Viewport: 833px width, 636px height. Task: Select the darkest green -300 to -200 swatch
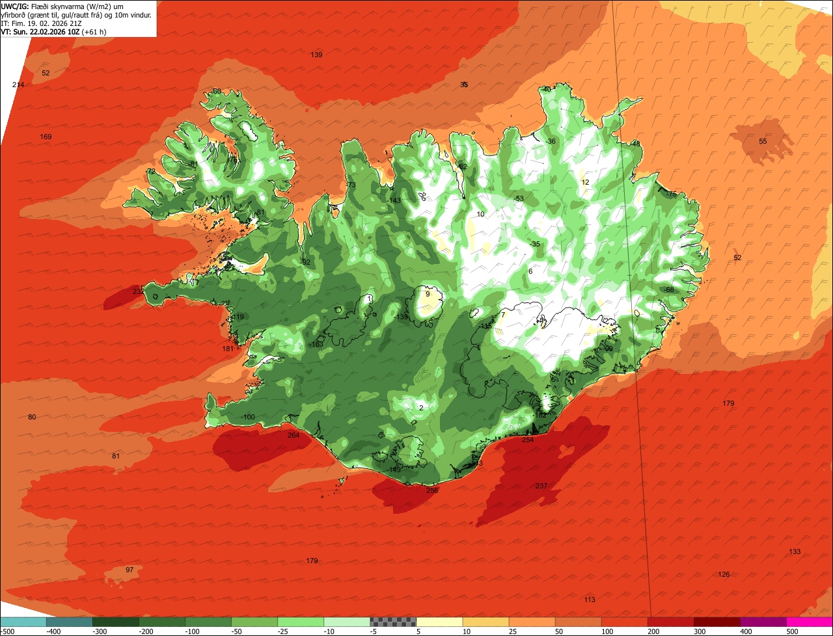116,622
